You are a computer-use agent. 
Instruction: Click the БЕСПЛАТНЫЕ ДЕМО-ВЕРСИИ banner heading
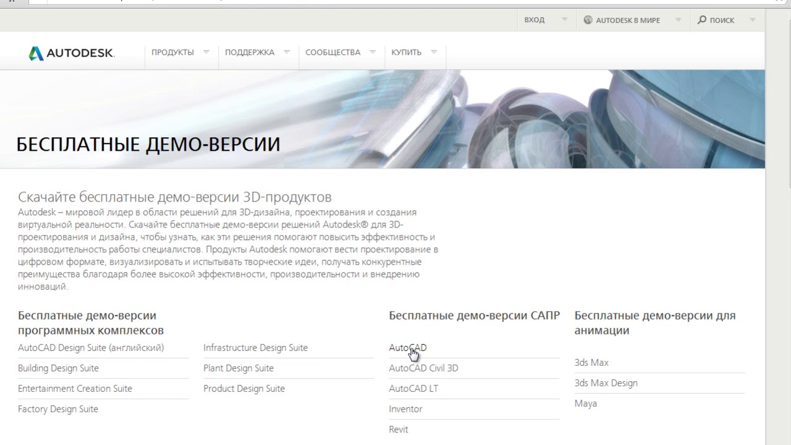point(148,144)
